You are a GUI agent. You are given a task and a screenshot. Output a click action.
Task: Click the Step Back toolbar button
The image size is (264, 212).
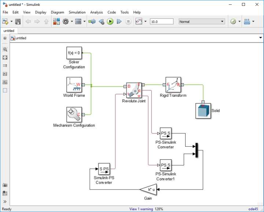[102, 22]
